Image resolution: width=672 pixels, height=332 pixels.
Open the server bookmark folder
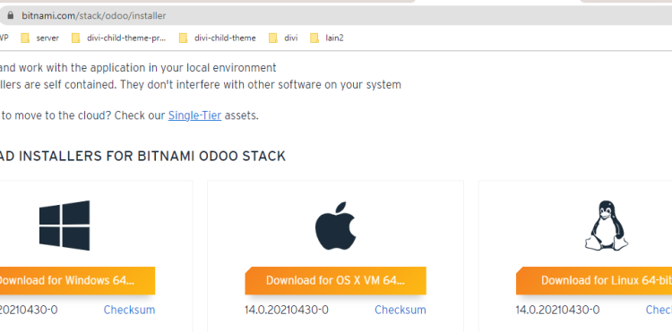click(x=39, y=38)
